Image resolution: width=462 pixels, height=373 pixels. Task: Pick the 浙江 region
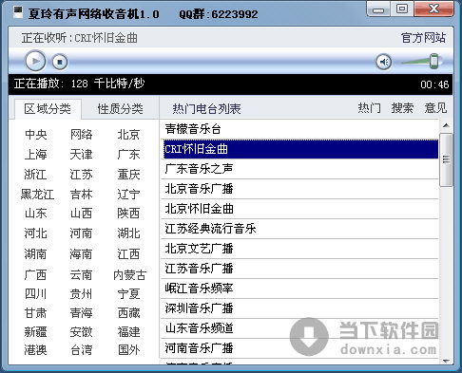point(36,175)
